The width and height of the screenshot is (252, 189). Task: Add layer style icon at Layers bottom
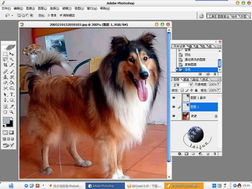tap(180, 154)
